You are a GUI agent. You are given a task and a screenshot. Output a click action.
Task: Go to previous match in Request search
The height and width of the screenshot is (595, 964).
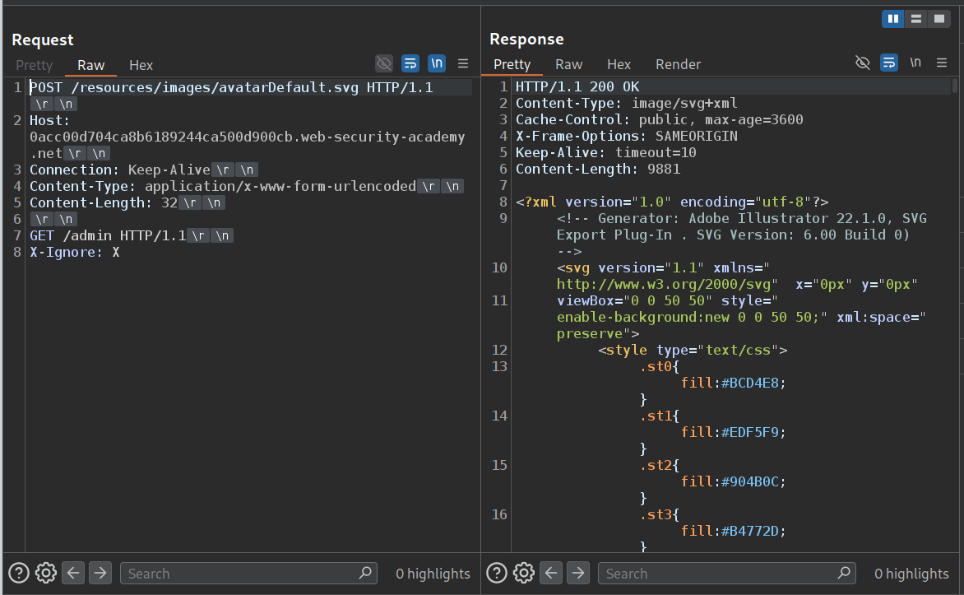tap(73, 573)
